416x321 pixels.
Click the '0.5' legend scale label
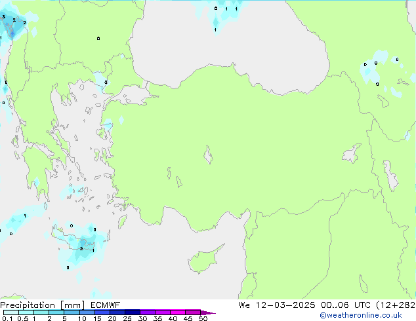tap(23, 318)
